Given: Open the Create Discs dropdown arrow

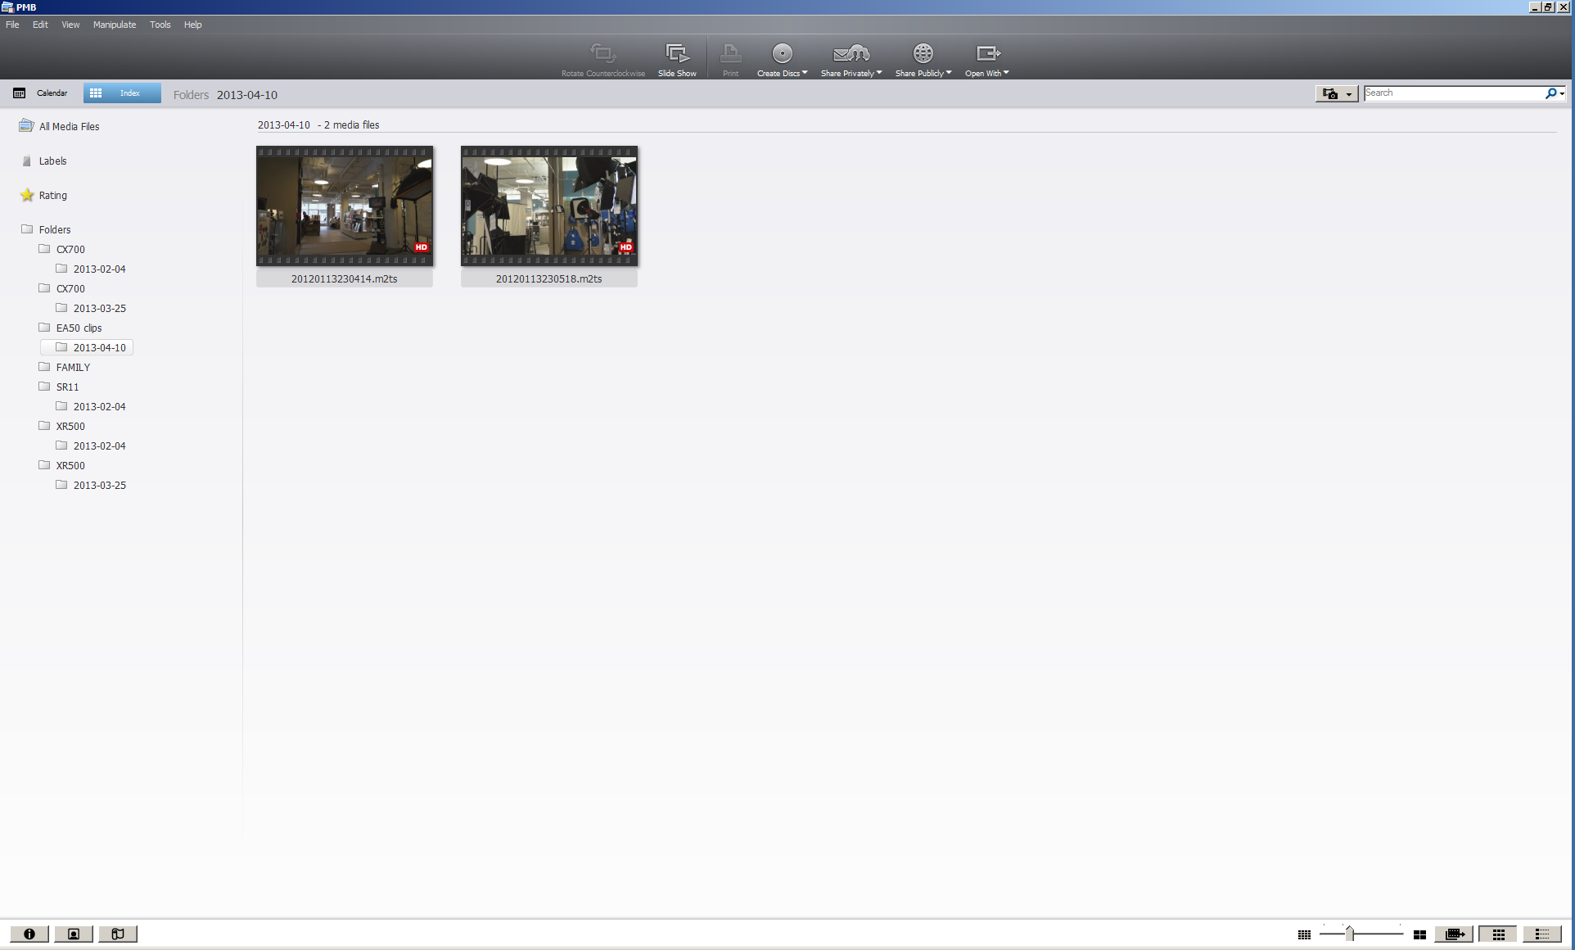Looking at the screenshot, I should pyautogui.click(x=805, y=73).
